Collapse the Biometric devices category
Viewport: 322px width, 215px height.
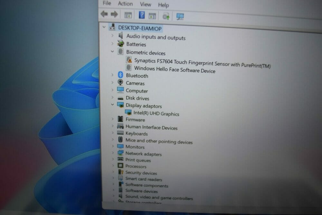(112, 51)
